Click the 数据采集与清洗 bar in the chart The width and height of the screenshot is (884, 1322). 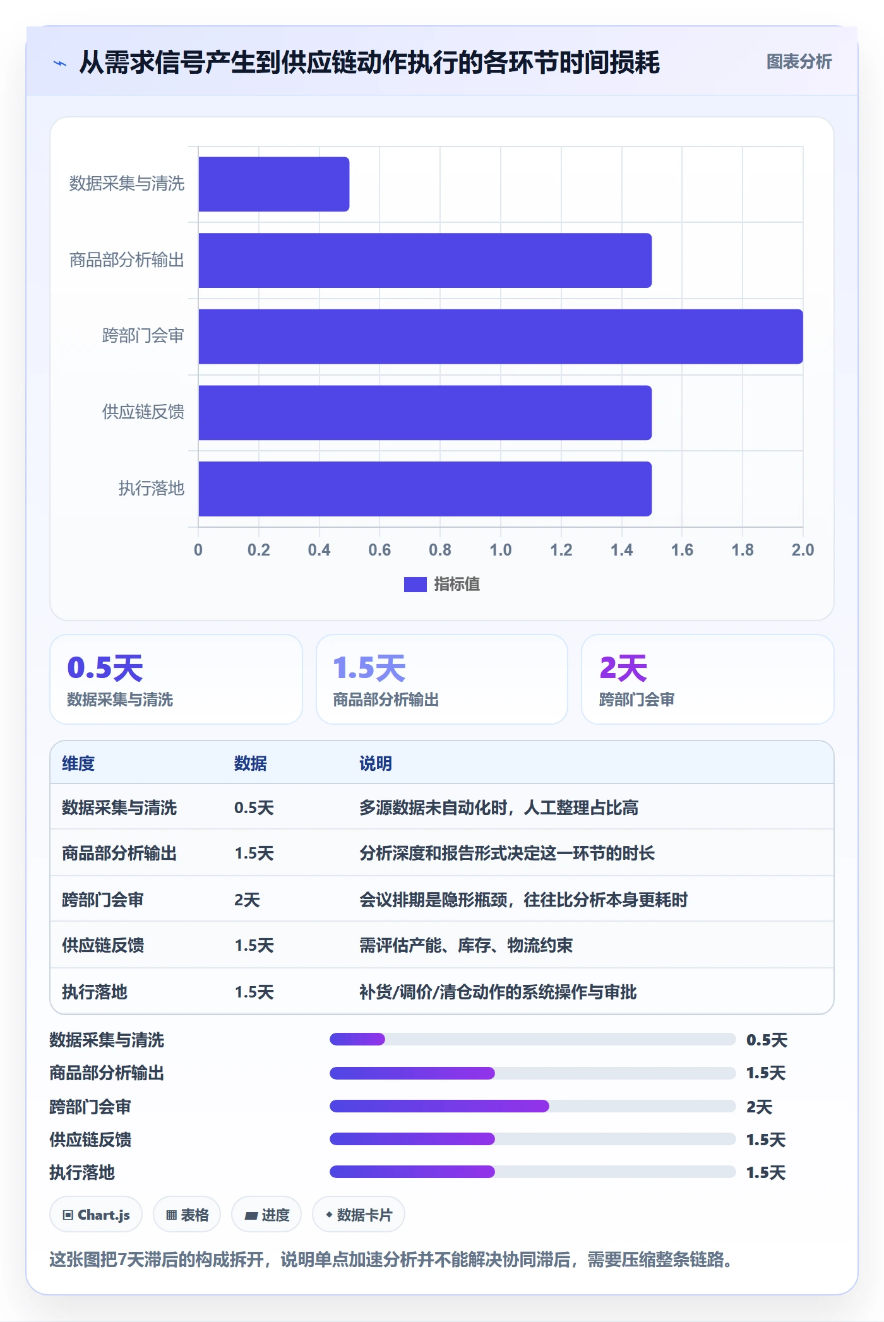click(x=274, y=184)
